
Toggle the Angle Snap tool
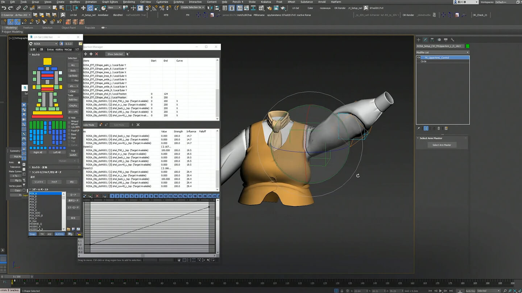click(155, 8)
